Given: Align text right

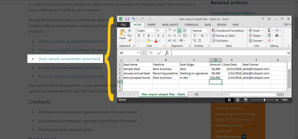Looking at the screenshot, I should (179, 35).
